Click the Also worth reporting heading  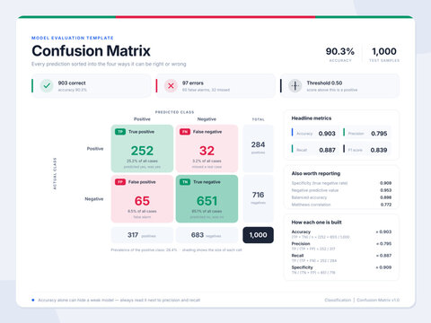pos(316,173)
